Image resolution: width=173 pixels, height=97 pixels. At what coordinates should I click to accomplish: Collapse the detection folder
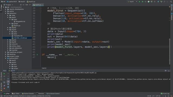point(6,13)
